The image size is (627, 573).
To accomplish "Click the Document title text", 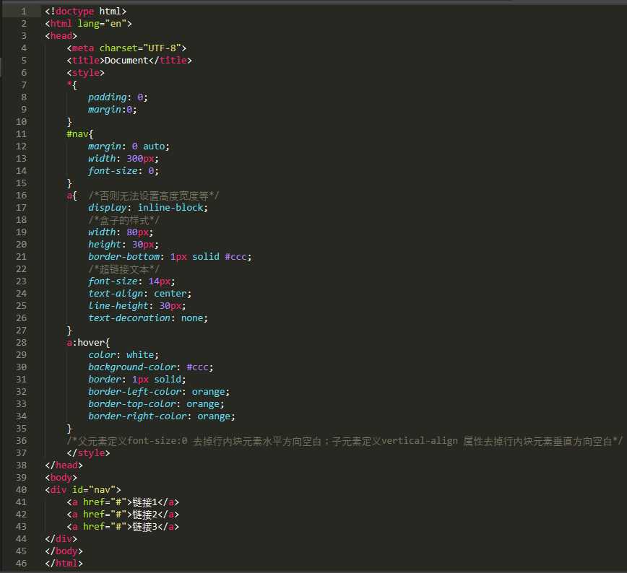I will point(126,61).
